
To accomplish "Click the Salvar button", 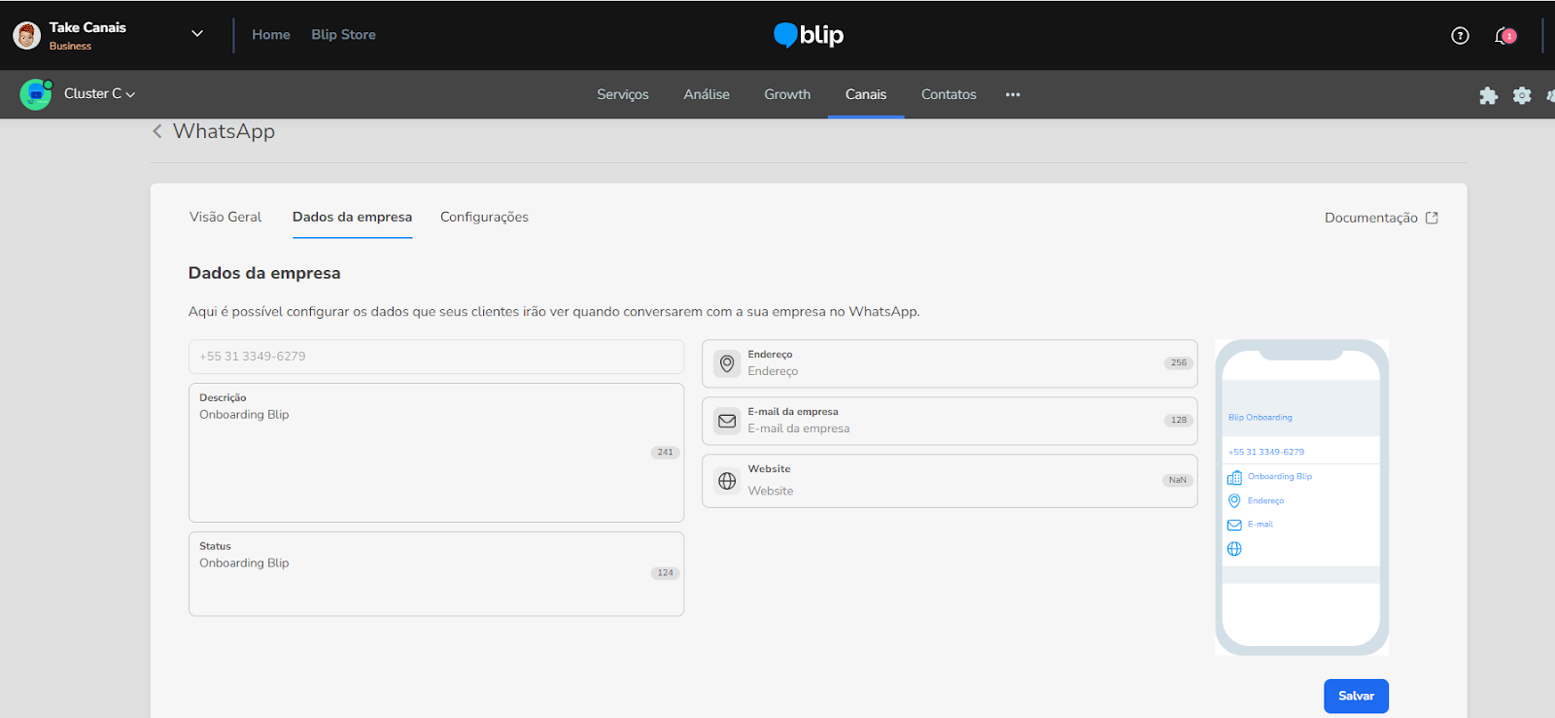I will pyautogui.click(x=1356, y=696).
